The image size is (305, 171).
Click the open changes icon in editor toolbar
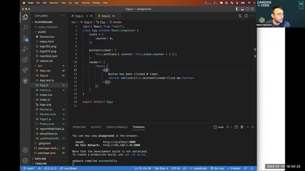[240, 16]
